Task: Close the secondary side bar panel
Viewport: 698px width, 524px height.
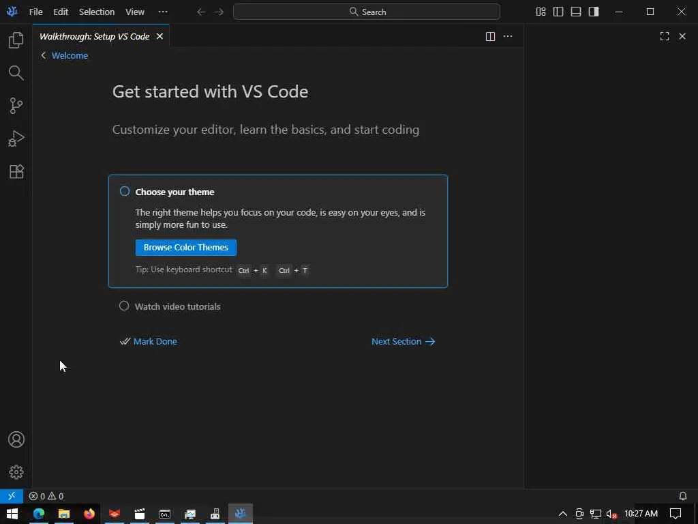Action: (682, 37)
